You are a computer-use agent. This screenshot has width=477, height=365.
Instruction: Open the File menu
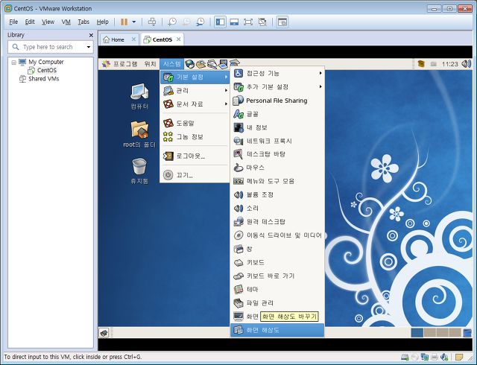point(13,22)
